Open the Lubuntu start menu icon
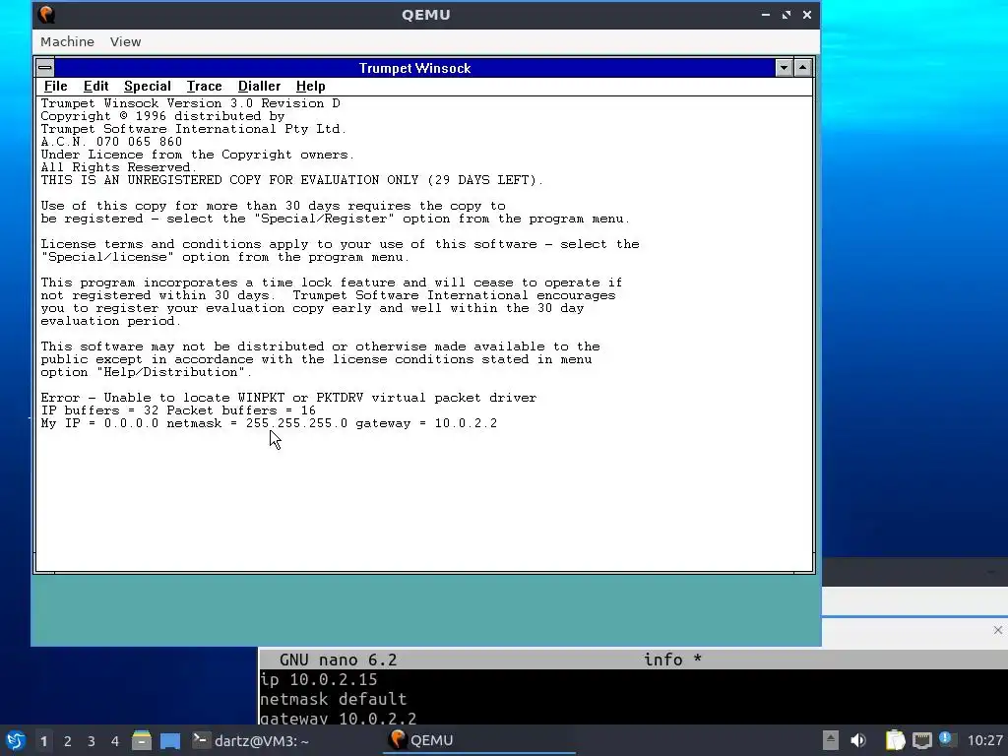The image size is (1008, 756). coord(16,740)
